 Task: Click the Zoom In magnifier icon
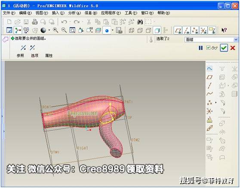[x=55, y=30]
